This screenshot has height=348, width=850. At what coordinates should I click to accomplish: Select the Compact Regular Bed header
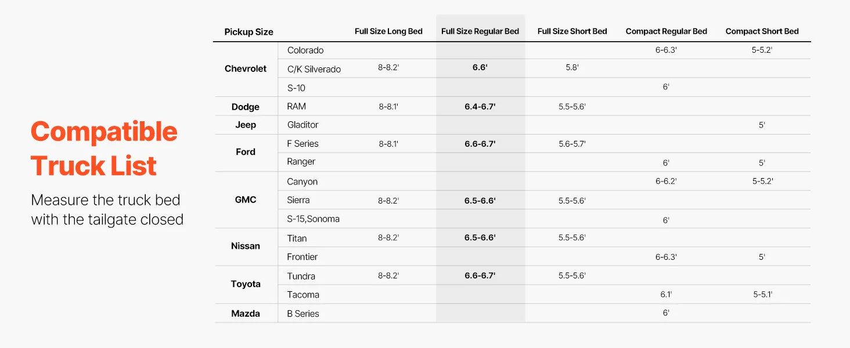(666, 31)
